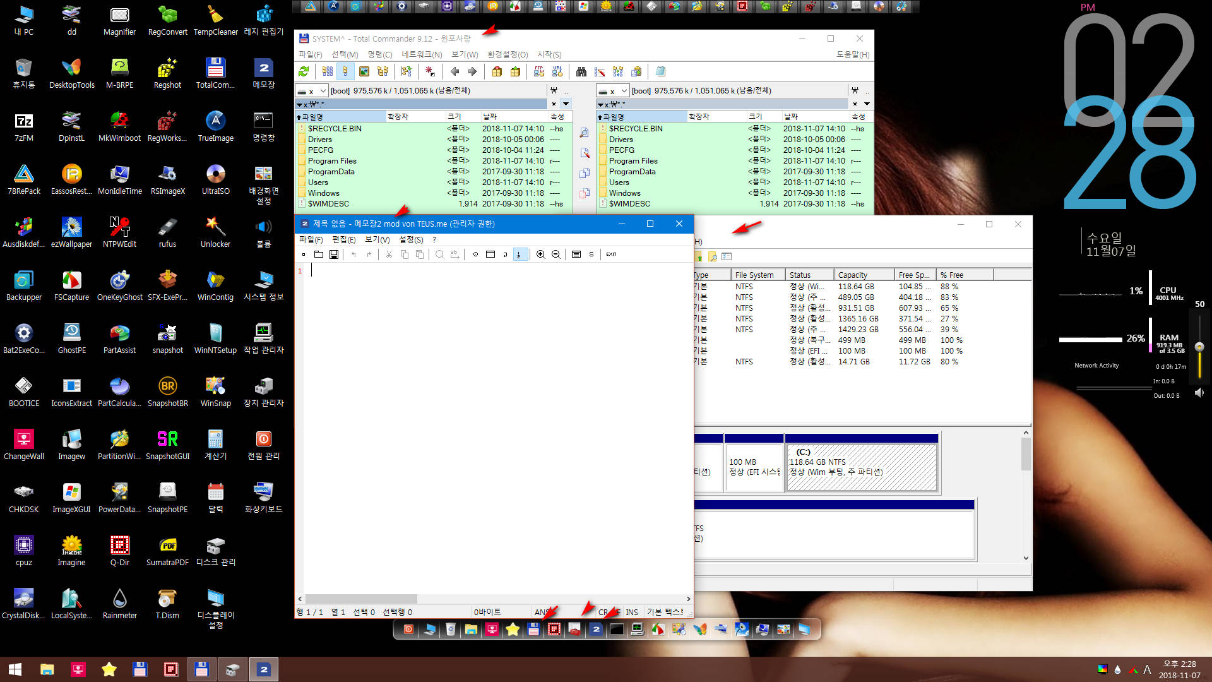Open the thumbnail view in Total Commander toolbar
Screen dimensions: 1212x682
coord(364,72)
